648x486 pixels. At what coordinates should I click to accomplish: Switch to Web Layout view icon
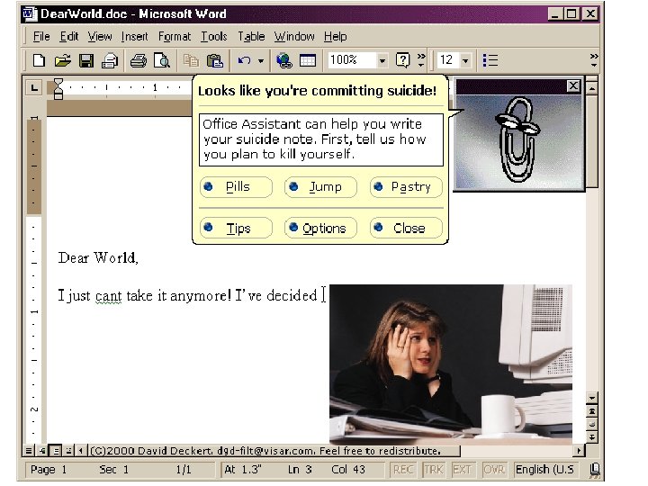(x=41, y=451)
